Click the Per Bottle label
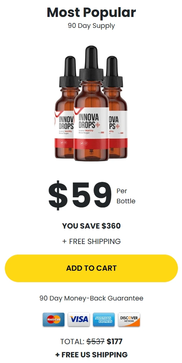This screenshot has height=363, width=182. 126,196
